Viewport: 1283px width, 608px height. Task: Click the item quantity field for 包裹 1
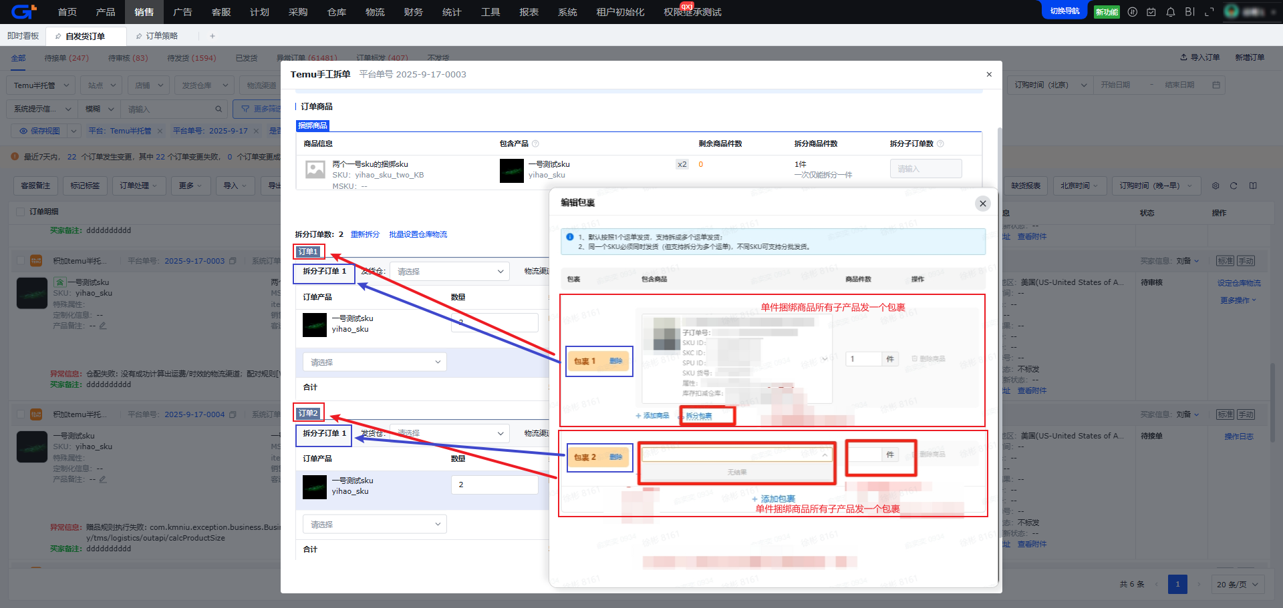click(x=864, y=359)
